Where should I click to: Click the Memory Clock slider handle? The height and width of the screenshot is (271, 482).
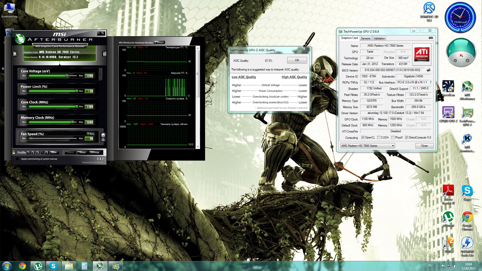(x=73, y=122)
